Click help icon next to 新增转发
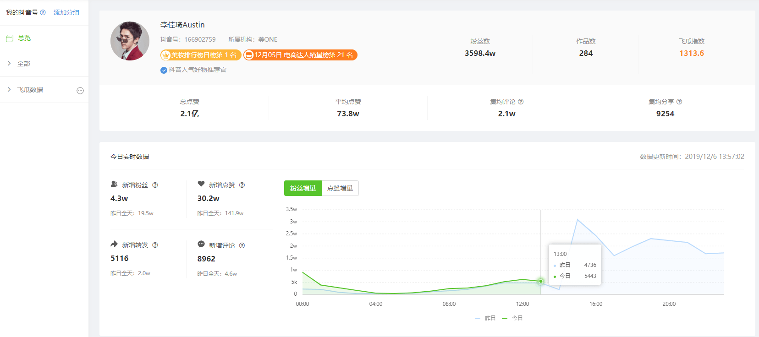The width and height of the screenshot is (759, 337). tap(155, 245)
